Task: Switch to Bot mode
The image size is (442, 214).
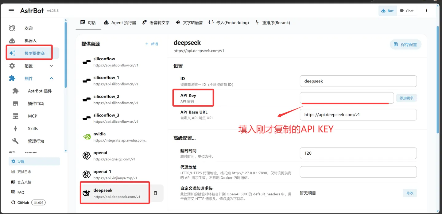Action: coord(387,11)
